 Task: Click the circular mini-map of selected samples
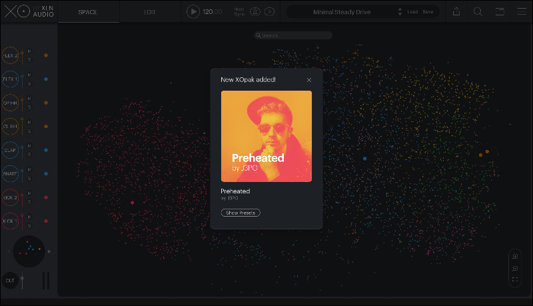pyautogui.click(x=29, y=251)
